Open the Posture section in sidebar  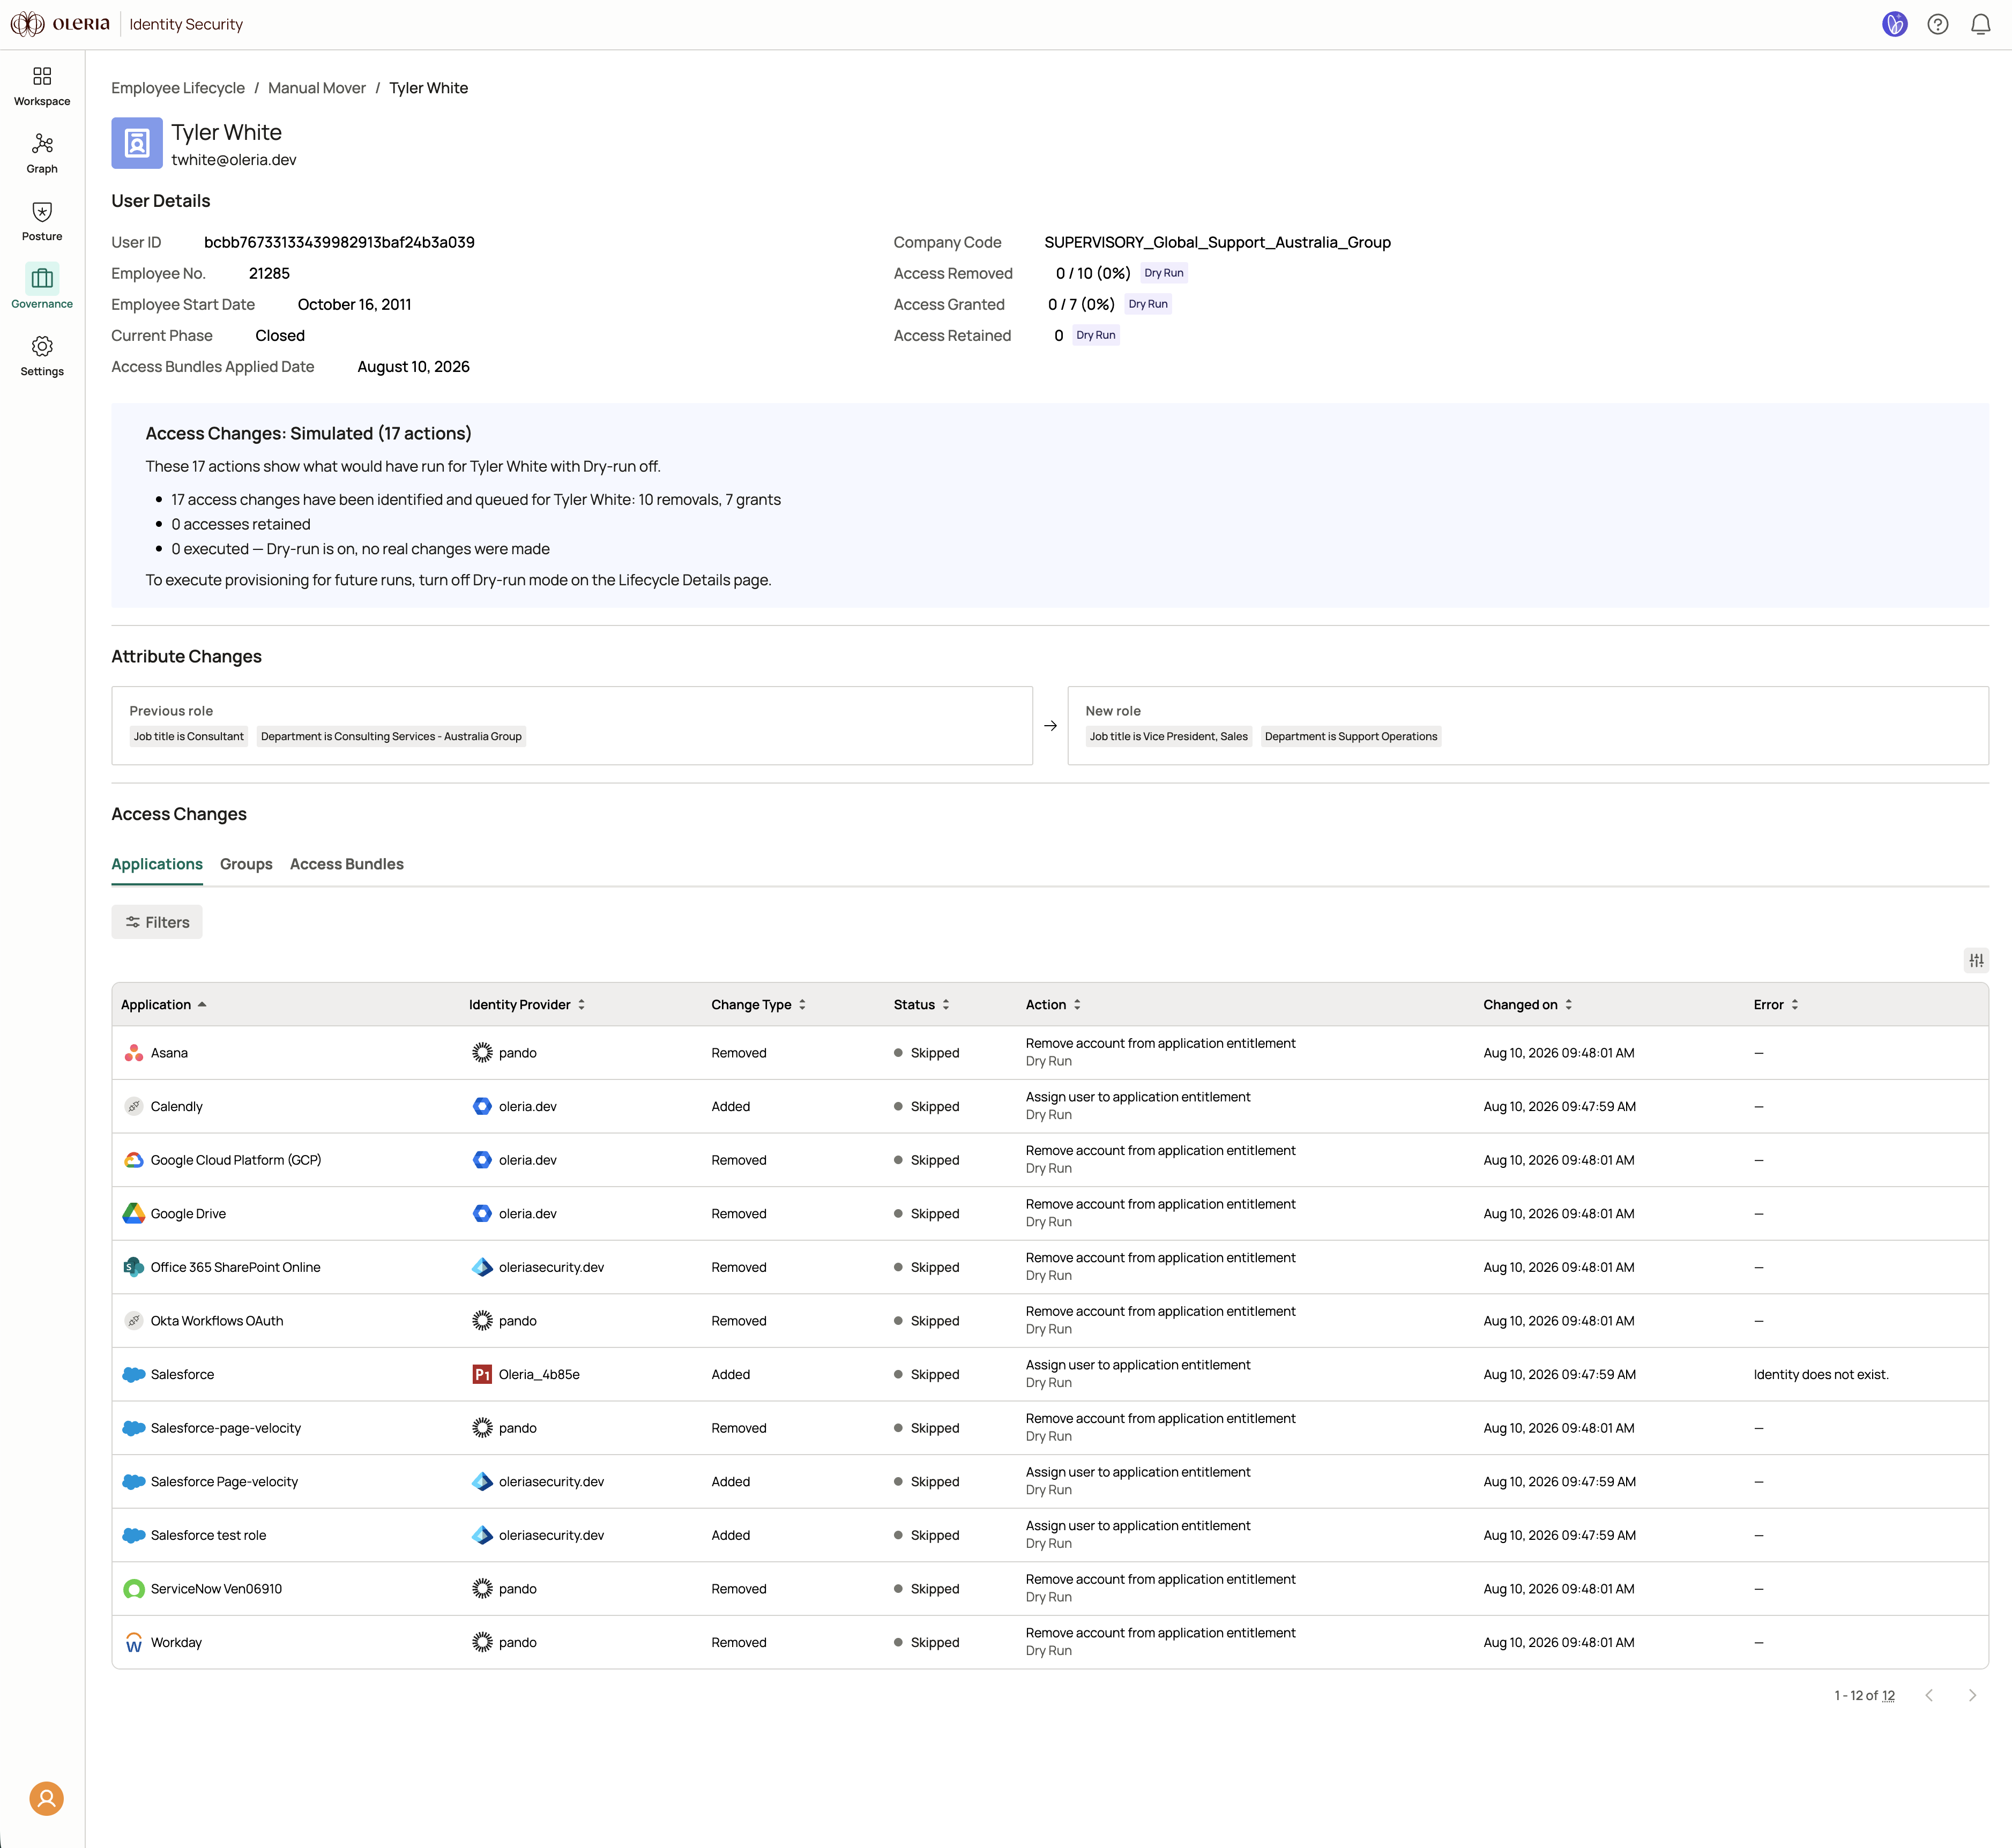[x=42, y=221]
